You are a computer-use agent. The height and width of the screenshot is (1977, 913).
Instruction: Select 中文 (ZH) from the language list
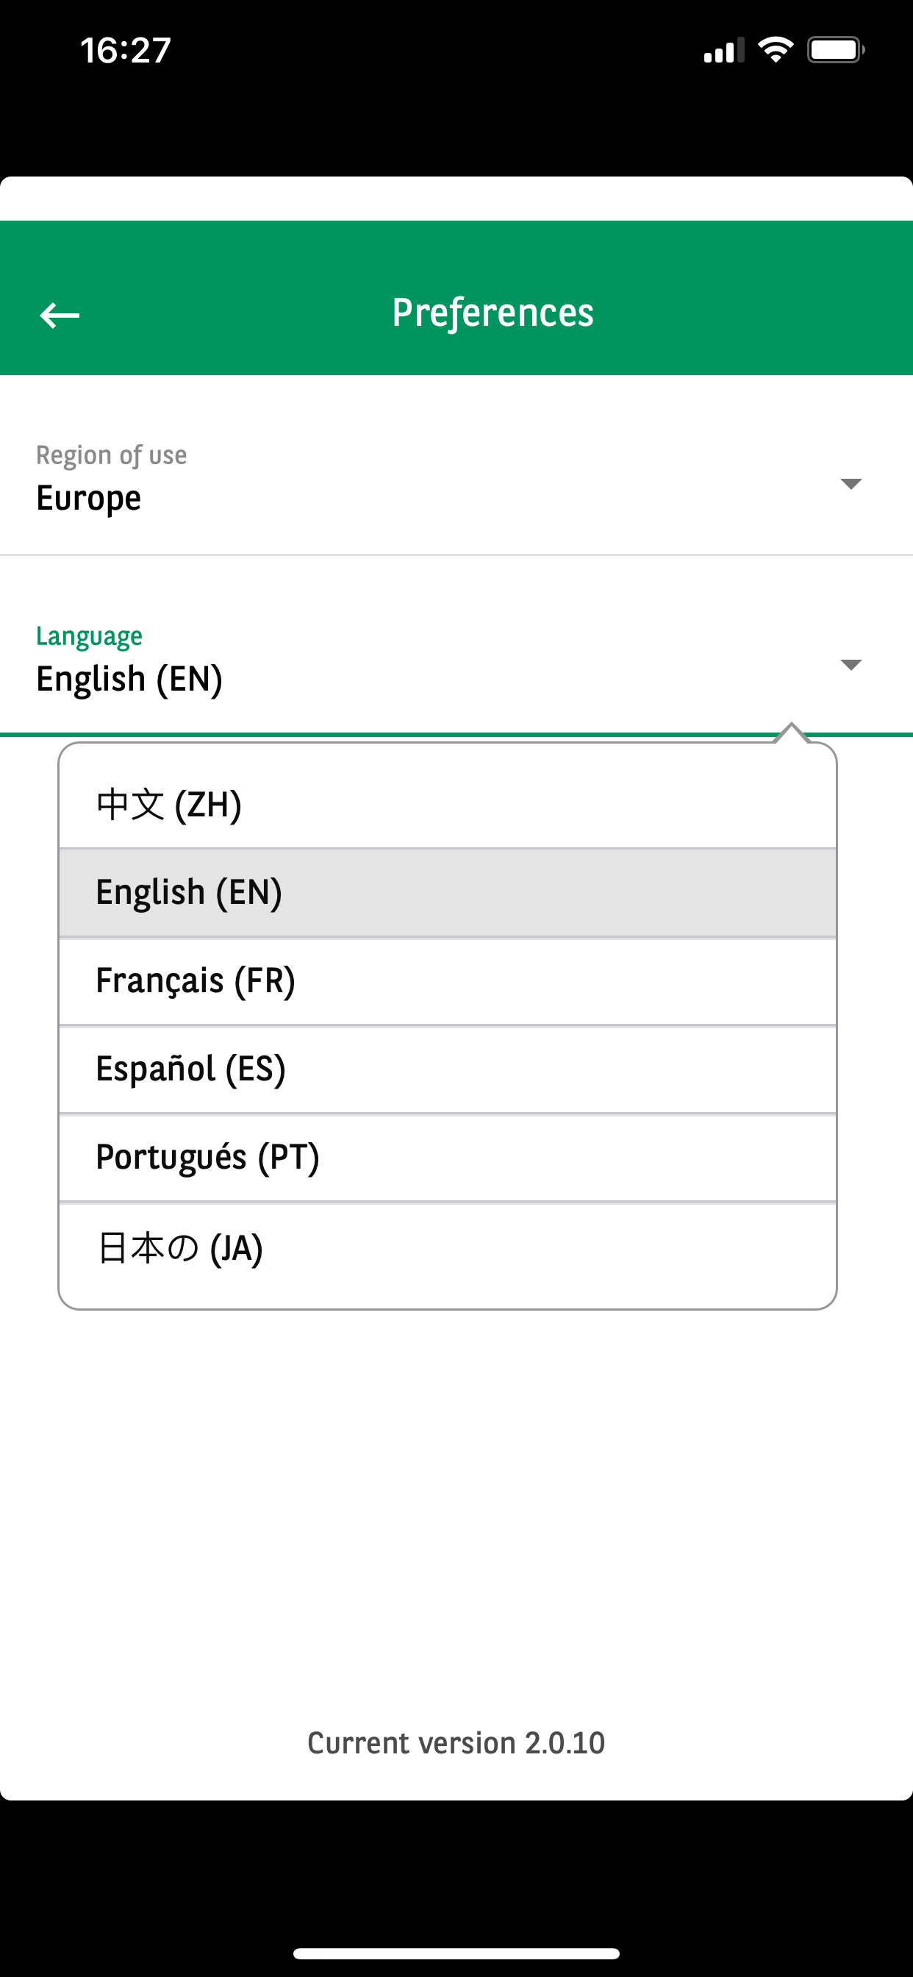tap(169, 805)
